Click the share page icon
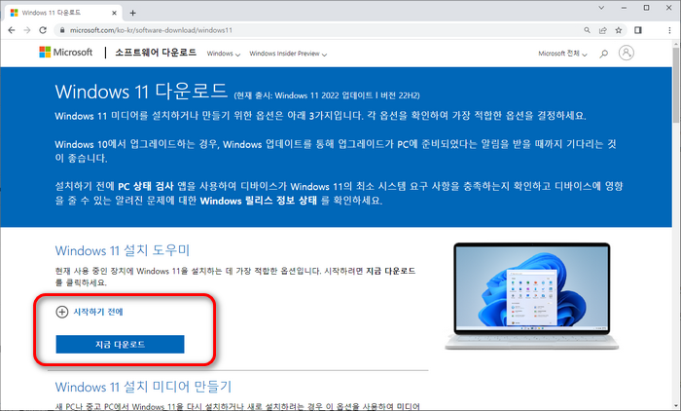The height and width of the screenshot is (411, 681). [603, 30]
